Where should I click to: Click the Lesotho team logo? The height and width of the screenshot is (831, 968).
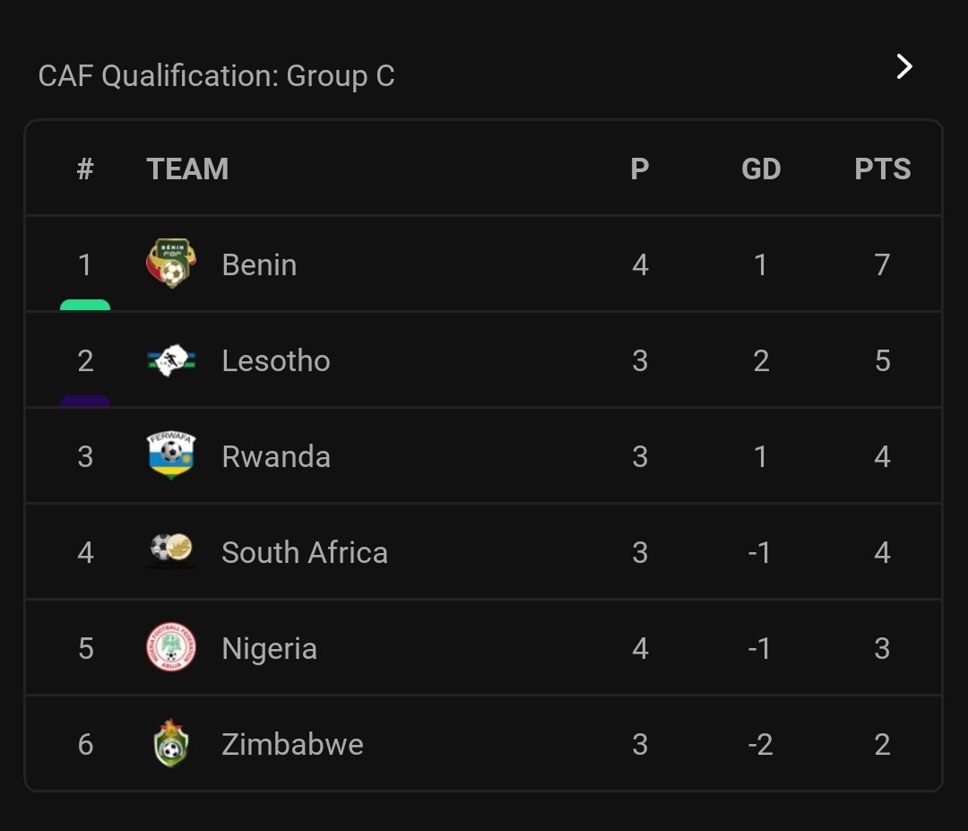click(x=170, y=360)
